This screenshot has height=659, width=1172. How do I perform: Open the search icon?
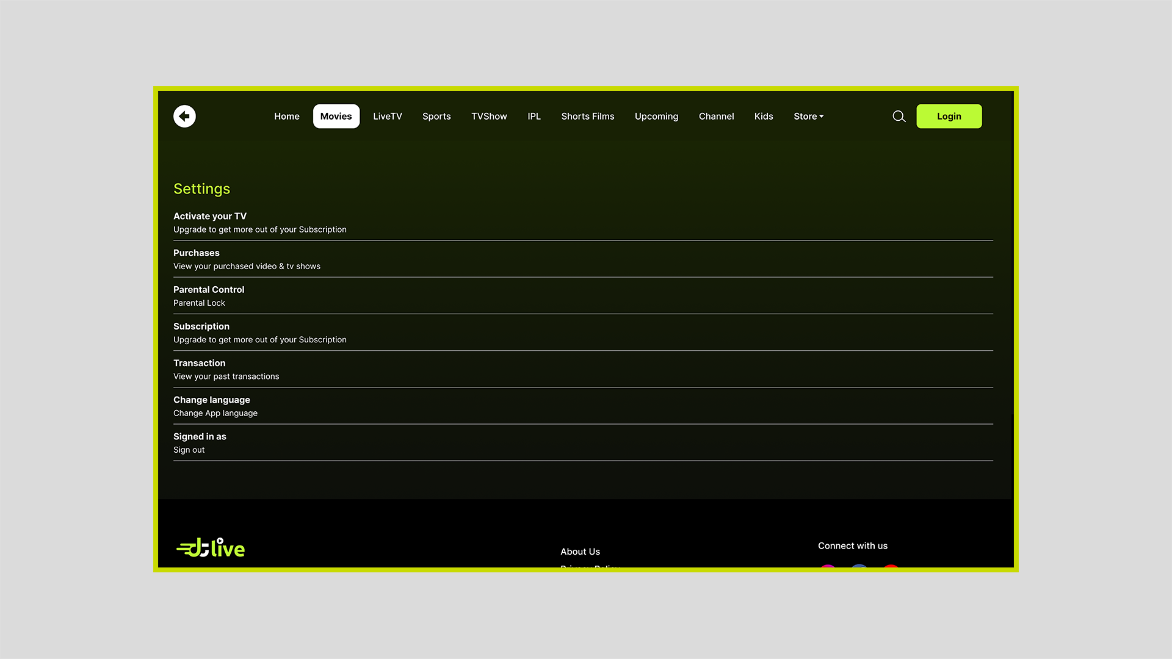[899, 116]
